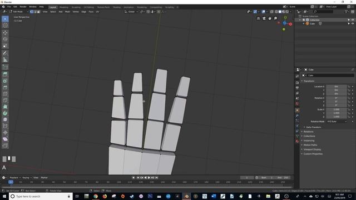Expand the Viewport Display panel

pos(312,149)
